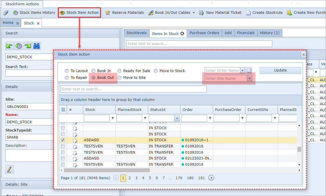Open the Stocklevels tab
This screenshot has width=326, height=196.
click(x=136, y=33)
